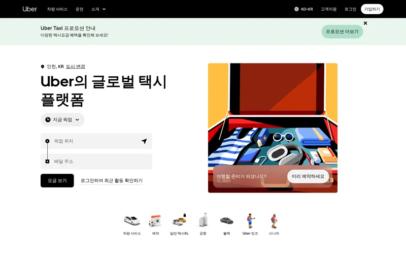
Task: Use current location arrow icon
Action: pos(144,141)
